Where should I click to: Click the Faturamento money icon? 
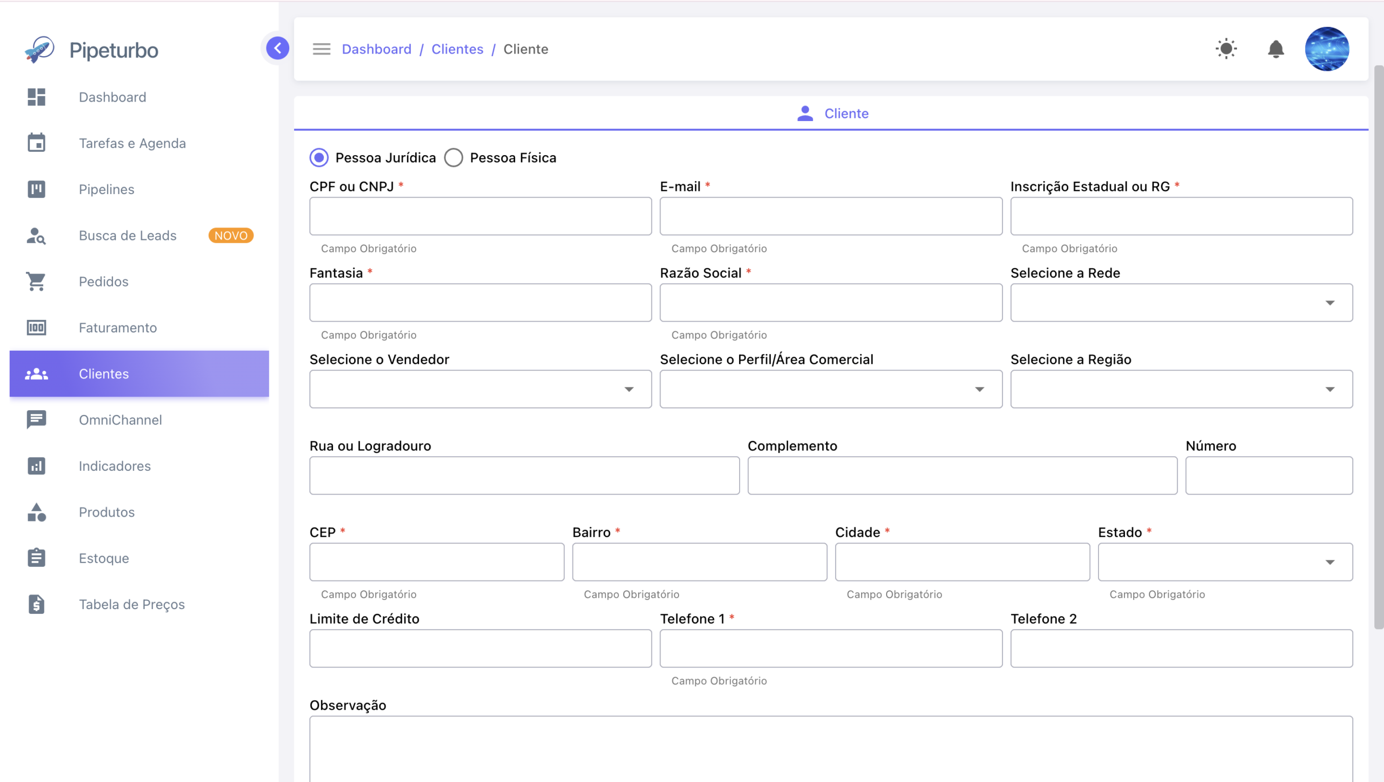(36, 327)
